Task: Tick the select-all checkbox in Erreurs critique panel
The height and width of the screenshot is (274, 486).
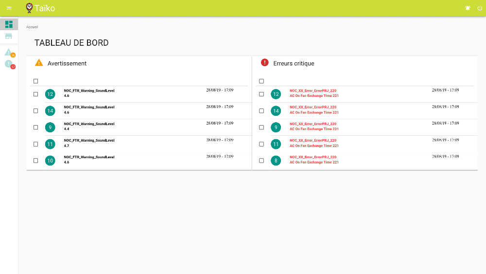Action: 261,81
